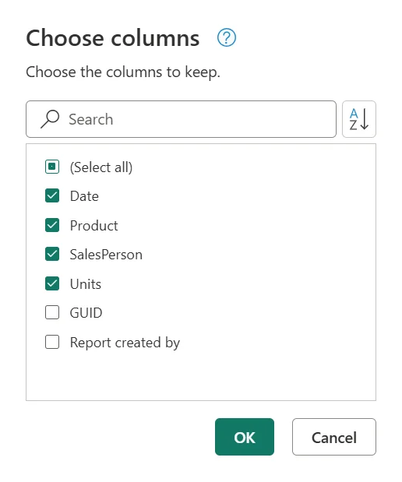Uncheck the Product column checkbox
402x482 pixels.
[52, 225]
